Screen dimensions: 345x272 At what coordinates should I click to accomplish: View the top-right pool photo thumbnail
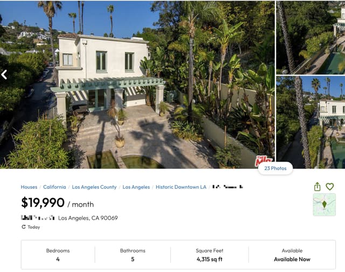click(310, 37)
